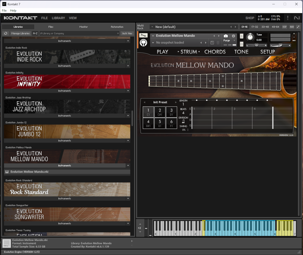Open the Help menu in the menu bar
Image resolution: width=303 pixels, height=255 pixels.
[13, 11]
